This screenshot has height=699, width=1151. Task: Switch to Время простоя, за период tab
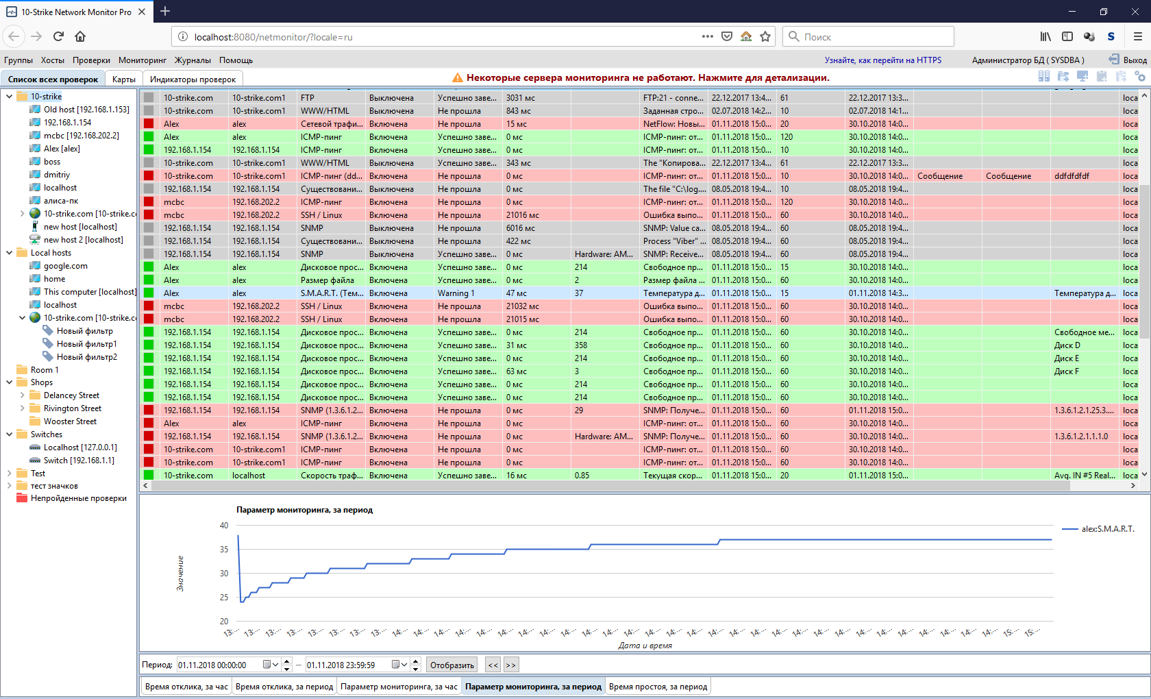[658, 687]
